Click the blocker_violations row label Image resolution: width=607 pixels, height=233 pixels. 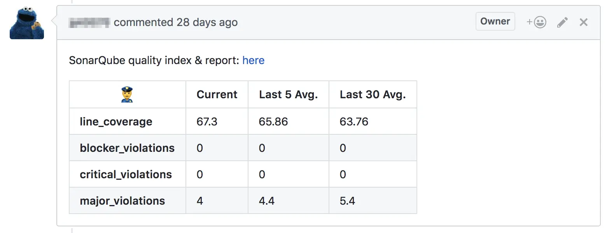click(127, 148)
